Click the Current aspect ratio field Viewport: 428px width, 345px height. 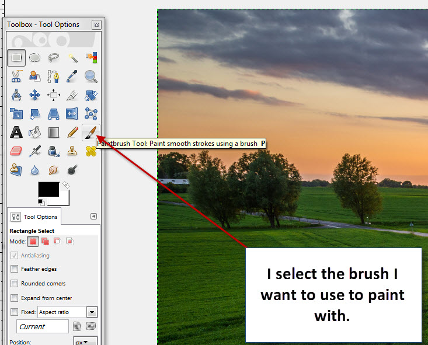(42, 326)
